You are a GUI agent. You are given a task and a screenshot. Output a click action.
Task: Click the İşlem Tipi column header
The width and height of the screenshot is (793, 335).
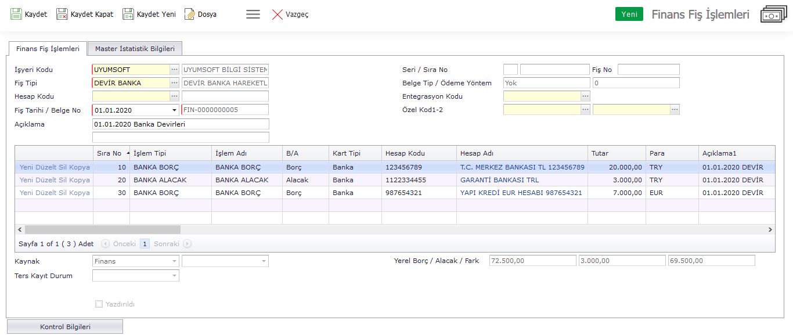coord(170,153)
